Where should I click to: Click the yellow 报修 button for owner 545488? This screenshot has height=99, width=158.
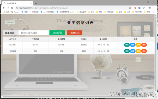[x=138, y=51]
